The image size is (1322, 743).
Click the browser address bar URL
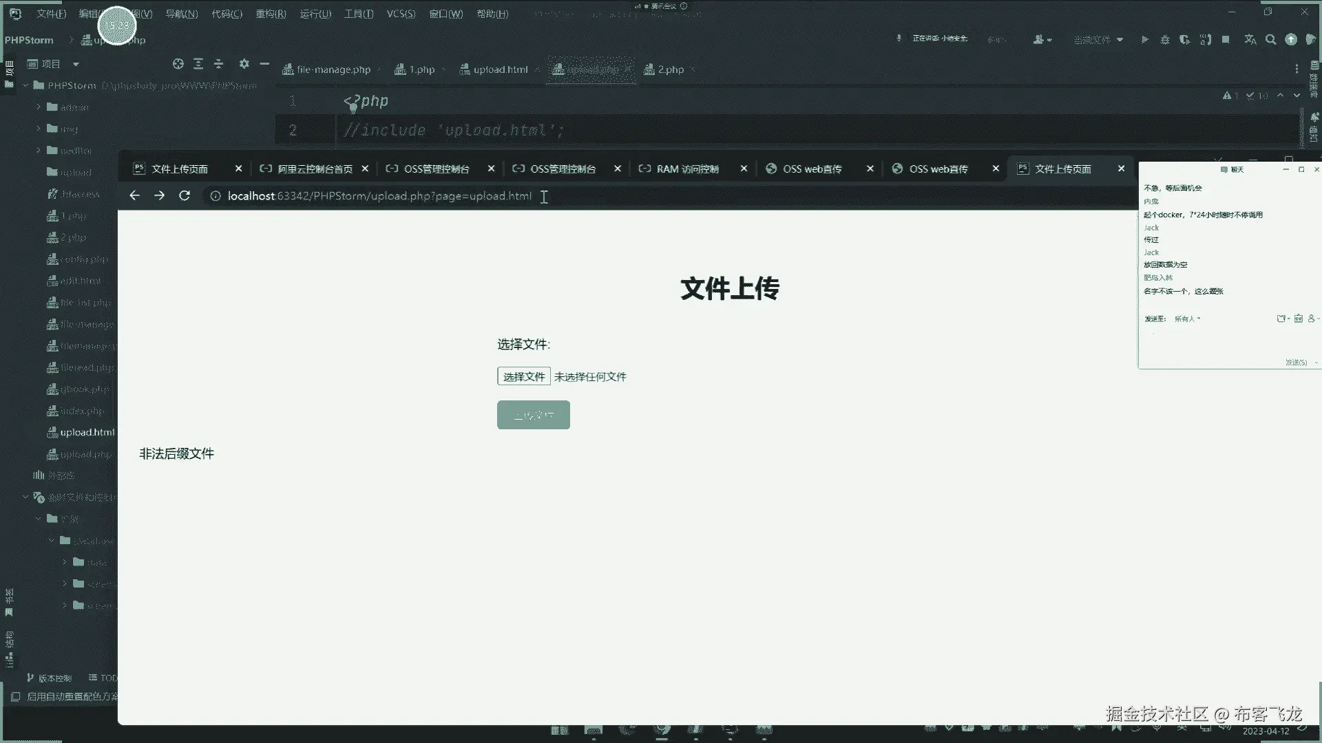coord(379,196)
